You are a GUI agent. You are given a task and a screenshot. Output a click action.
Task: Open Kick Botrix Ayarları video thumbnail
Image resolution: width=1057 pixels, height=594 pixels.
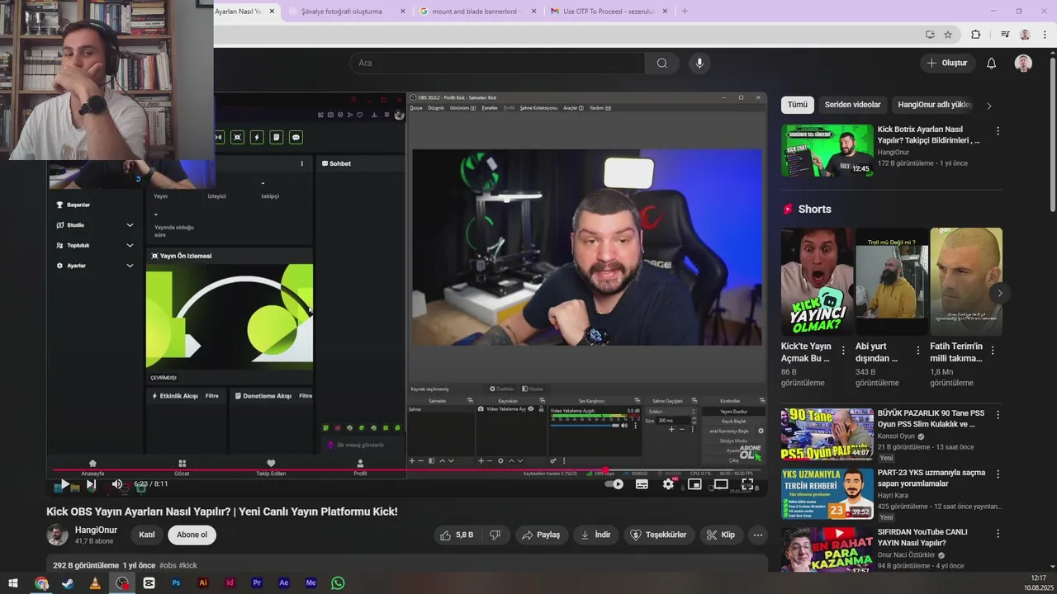click(x=827, y=150)
